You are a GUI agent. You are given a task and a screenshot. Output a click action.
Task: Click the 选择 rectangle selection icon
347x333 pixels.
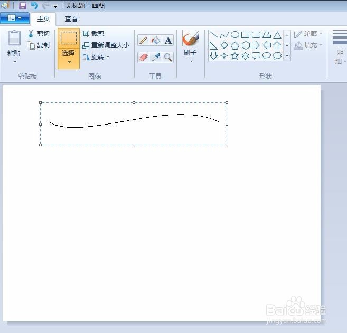69,38
